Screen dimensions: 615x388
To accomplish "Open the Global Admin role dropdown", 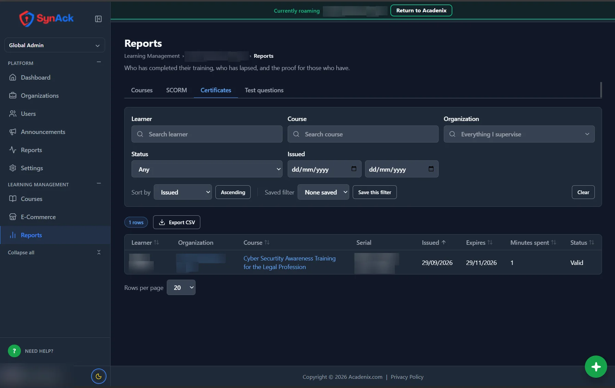I will 55,45.
